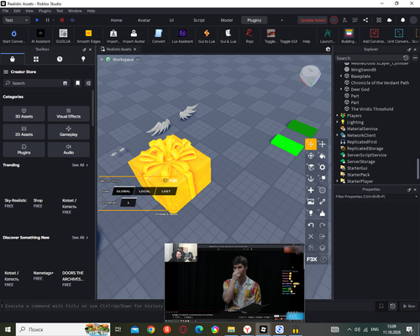
Task: Select the F3X Lighting bulb tool
Action: point(311,213)
